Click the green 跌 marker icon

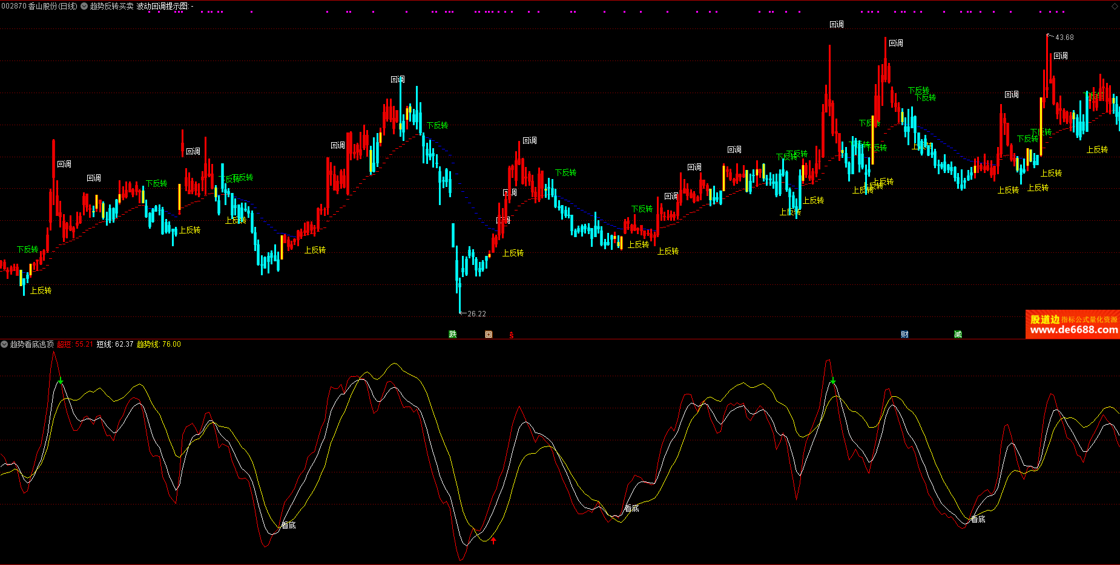click(452, 335)
